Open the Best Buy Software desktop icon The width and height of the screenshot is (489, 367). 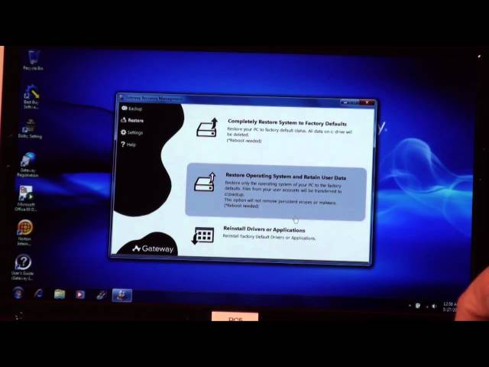pyautogui.click(x=31, y=97)
